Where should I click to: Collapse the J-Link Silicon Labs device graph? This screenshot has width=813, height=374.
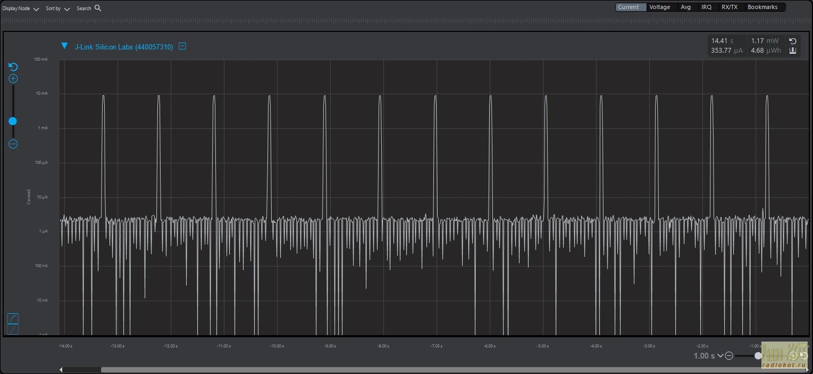coord(64,46)
